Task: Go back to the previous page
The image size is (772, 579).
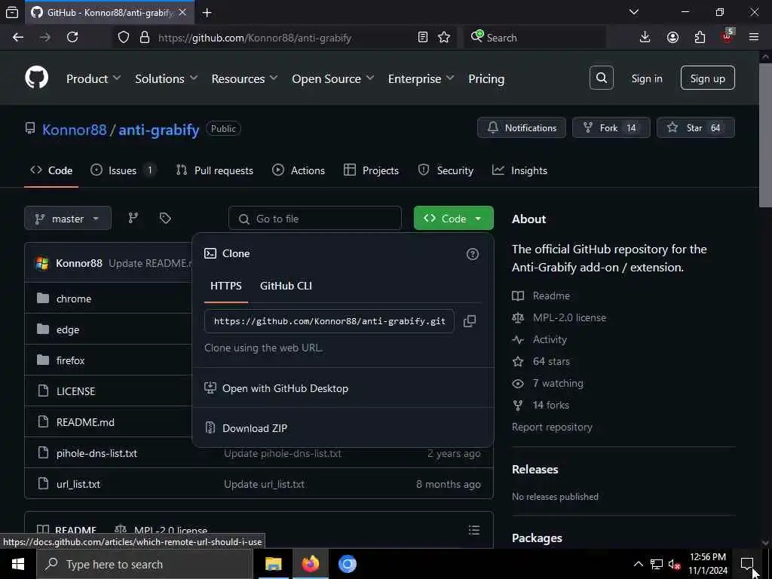Action: [18, 38]
